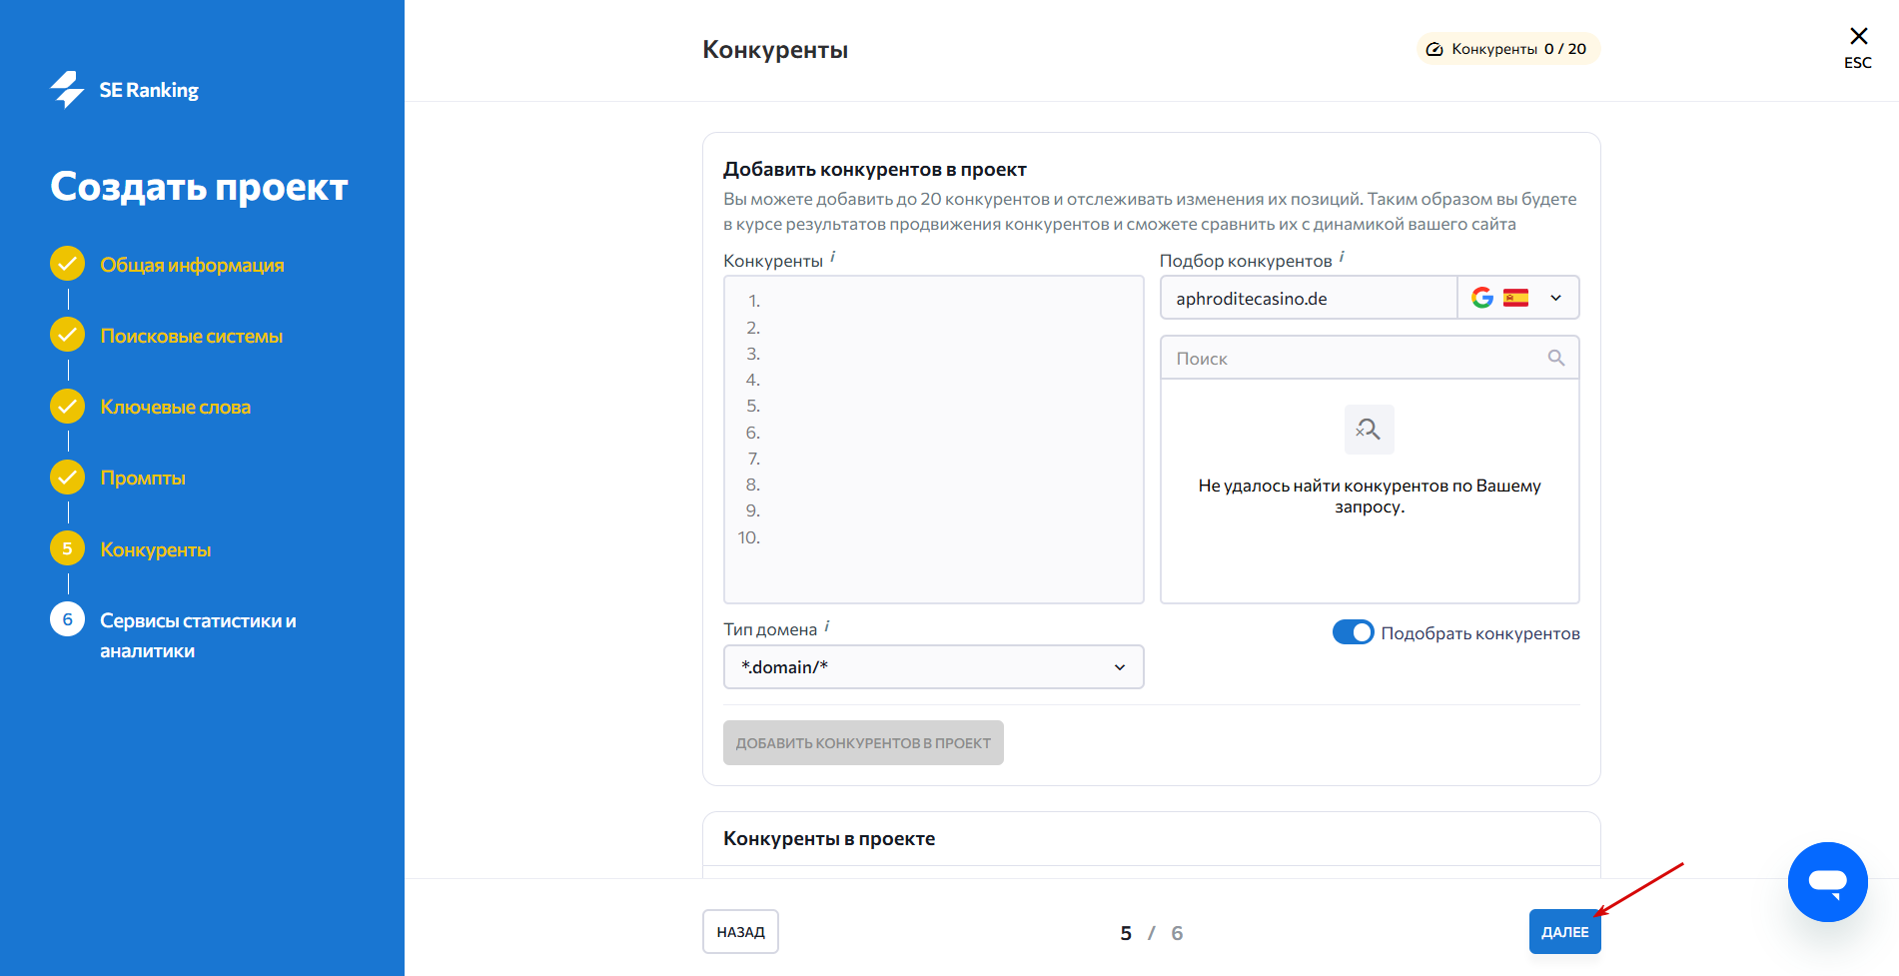Open the live chat bubble
The image size is (1899, 976).
[1827, 881]
